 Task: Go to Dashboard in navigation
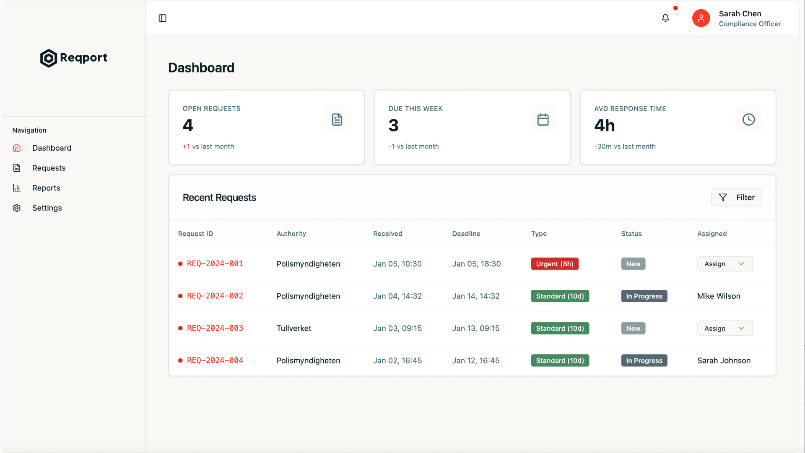[x=52, y=148]
